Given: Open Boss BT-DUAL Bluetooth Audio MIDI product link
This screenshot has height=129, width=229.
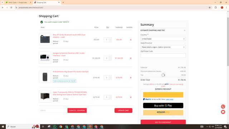Looking at the screenshot, I should pos(69,36).
